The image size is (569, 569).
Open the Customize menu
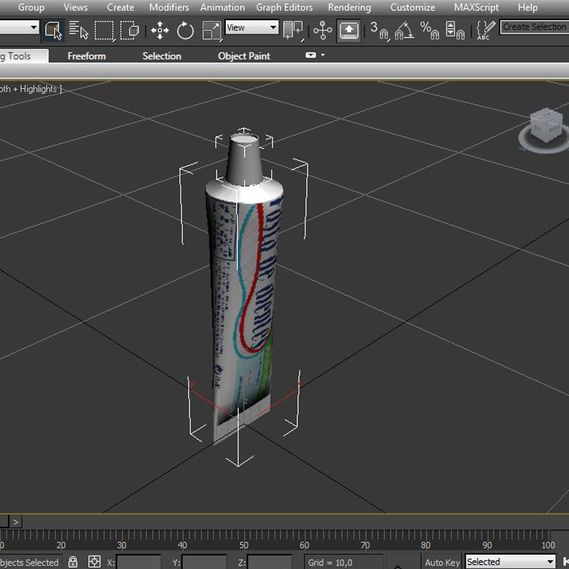413,8
